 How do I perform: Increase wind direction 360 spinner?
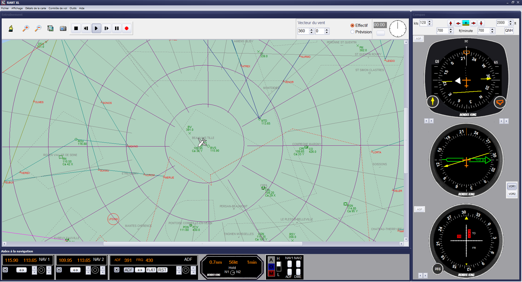(x=311, y=30)
